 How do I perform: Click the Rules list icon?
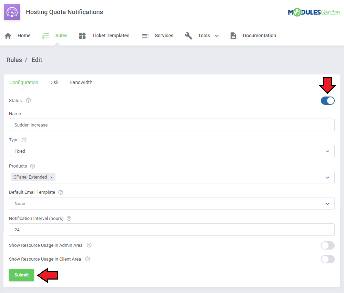tap(45, 36)
